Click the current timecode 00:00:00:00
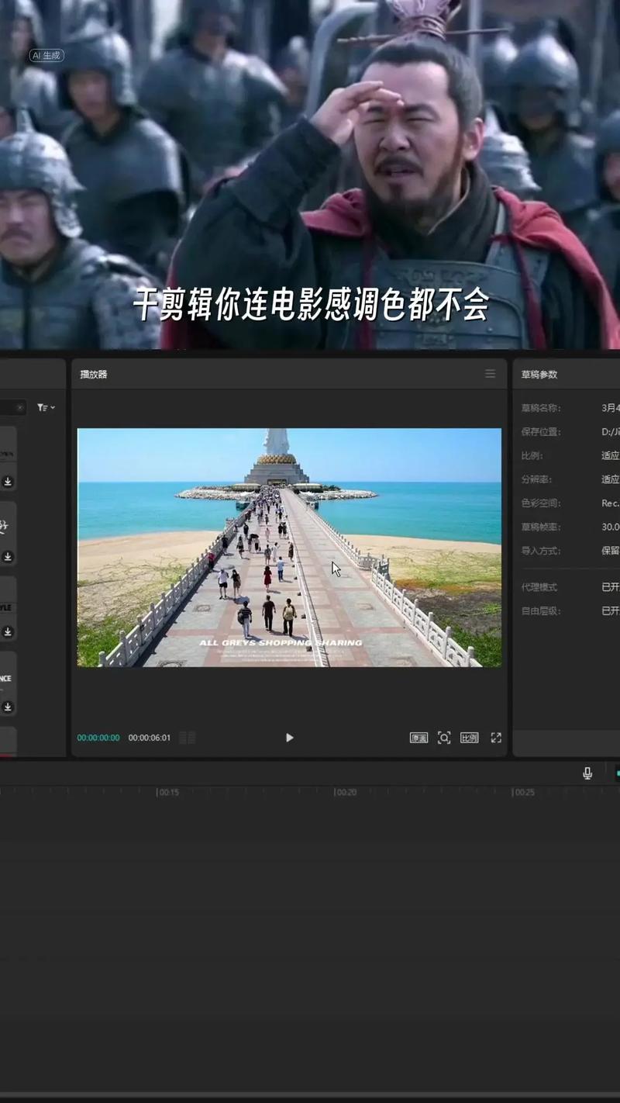The image size is (620, 1103). pyautogui.click(x=98, y=738)
